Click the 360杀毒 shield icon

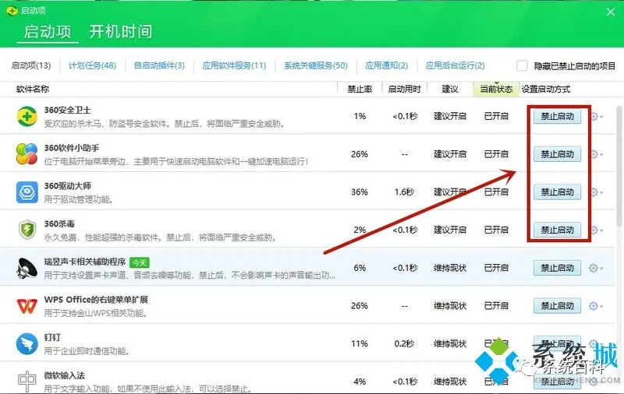27,230
